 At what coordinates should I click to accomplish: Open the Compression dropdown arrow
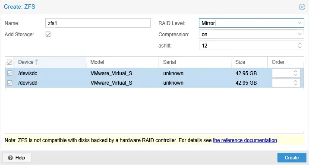(300, 34)
